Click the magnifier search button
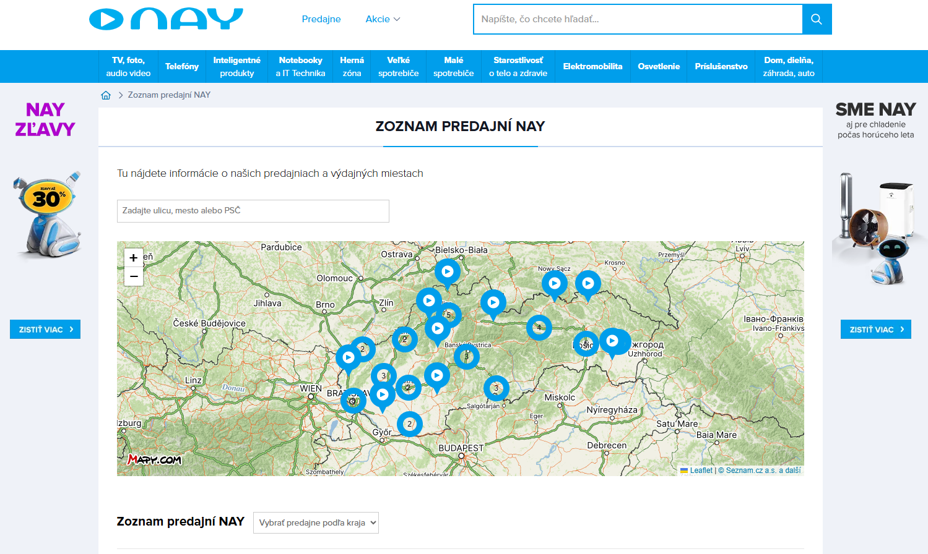 (817, 19)
